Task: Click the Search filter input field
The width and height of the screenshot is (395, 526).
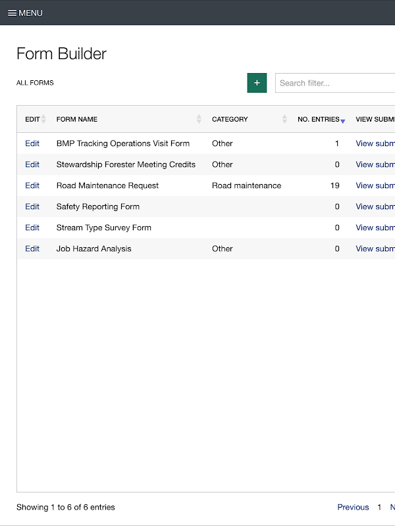Action: click(x=336, y=83)
